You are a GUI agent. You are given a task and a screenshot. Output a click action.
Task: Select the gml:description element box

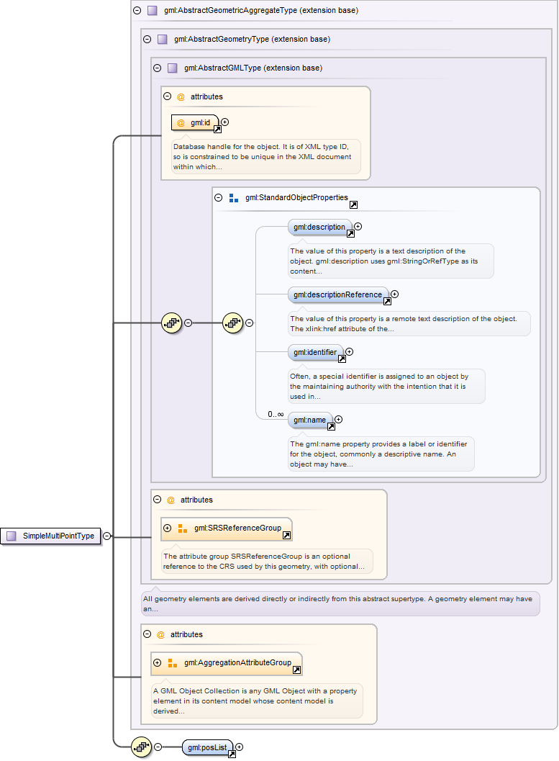319,227
